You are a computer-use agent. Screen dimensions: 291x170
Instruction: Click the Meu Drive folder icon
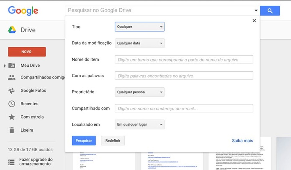point(12,66)
